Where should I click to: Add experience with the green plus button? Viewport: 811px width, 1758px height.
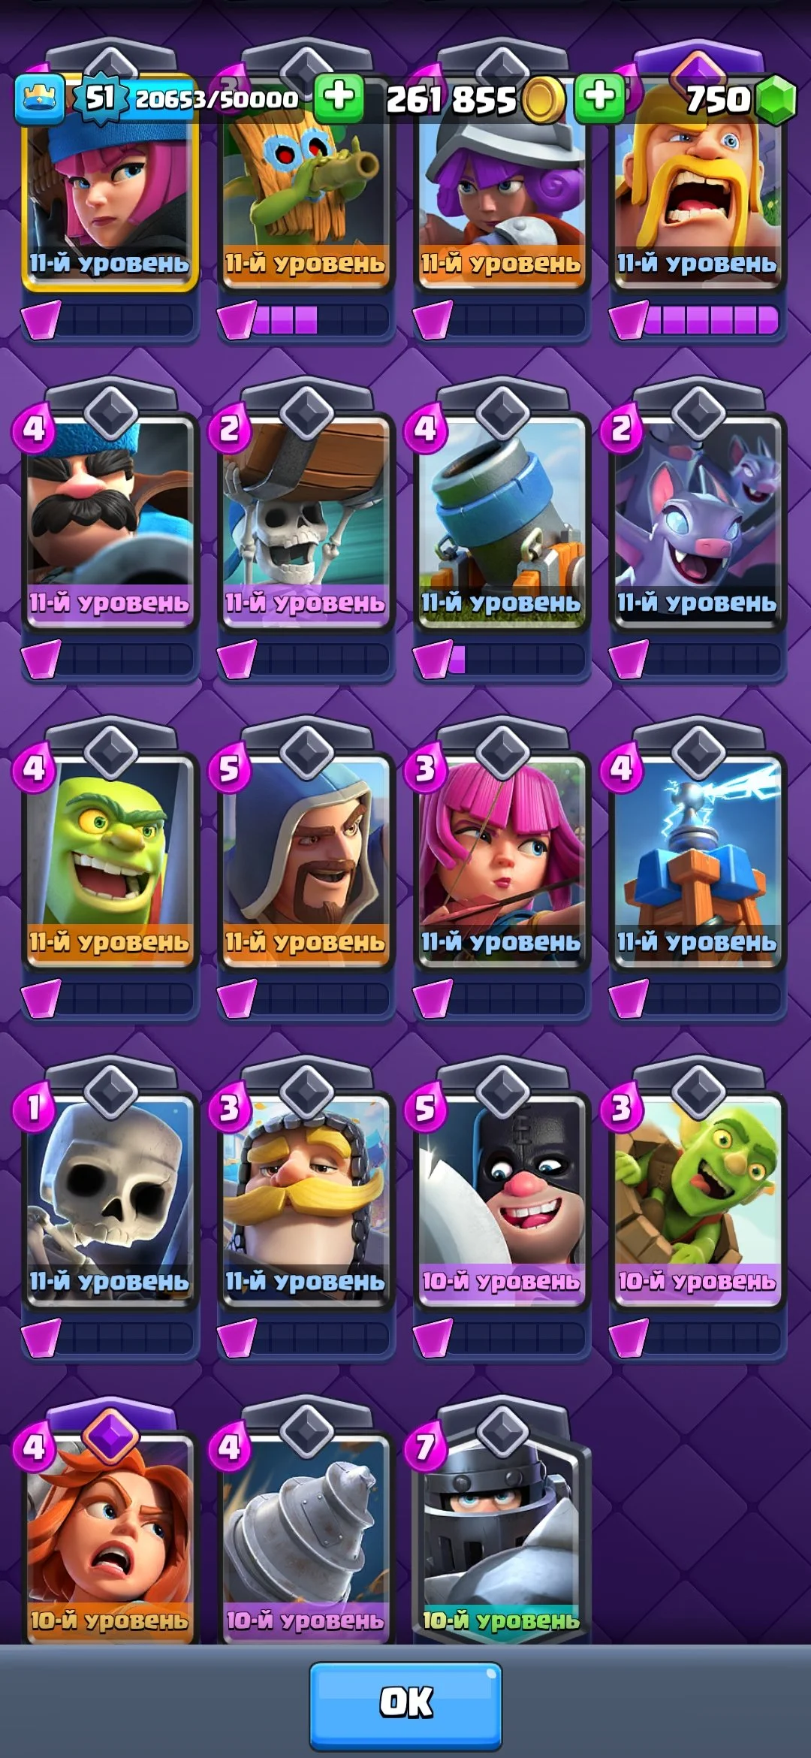click(x=339, y=98)
